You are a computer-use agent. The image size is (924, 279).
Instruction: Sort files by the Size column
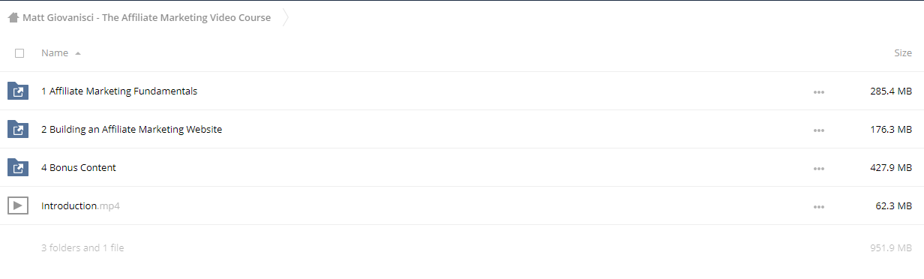pyautogui.click(x=903, y=53)
